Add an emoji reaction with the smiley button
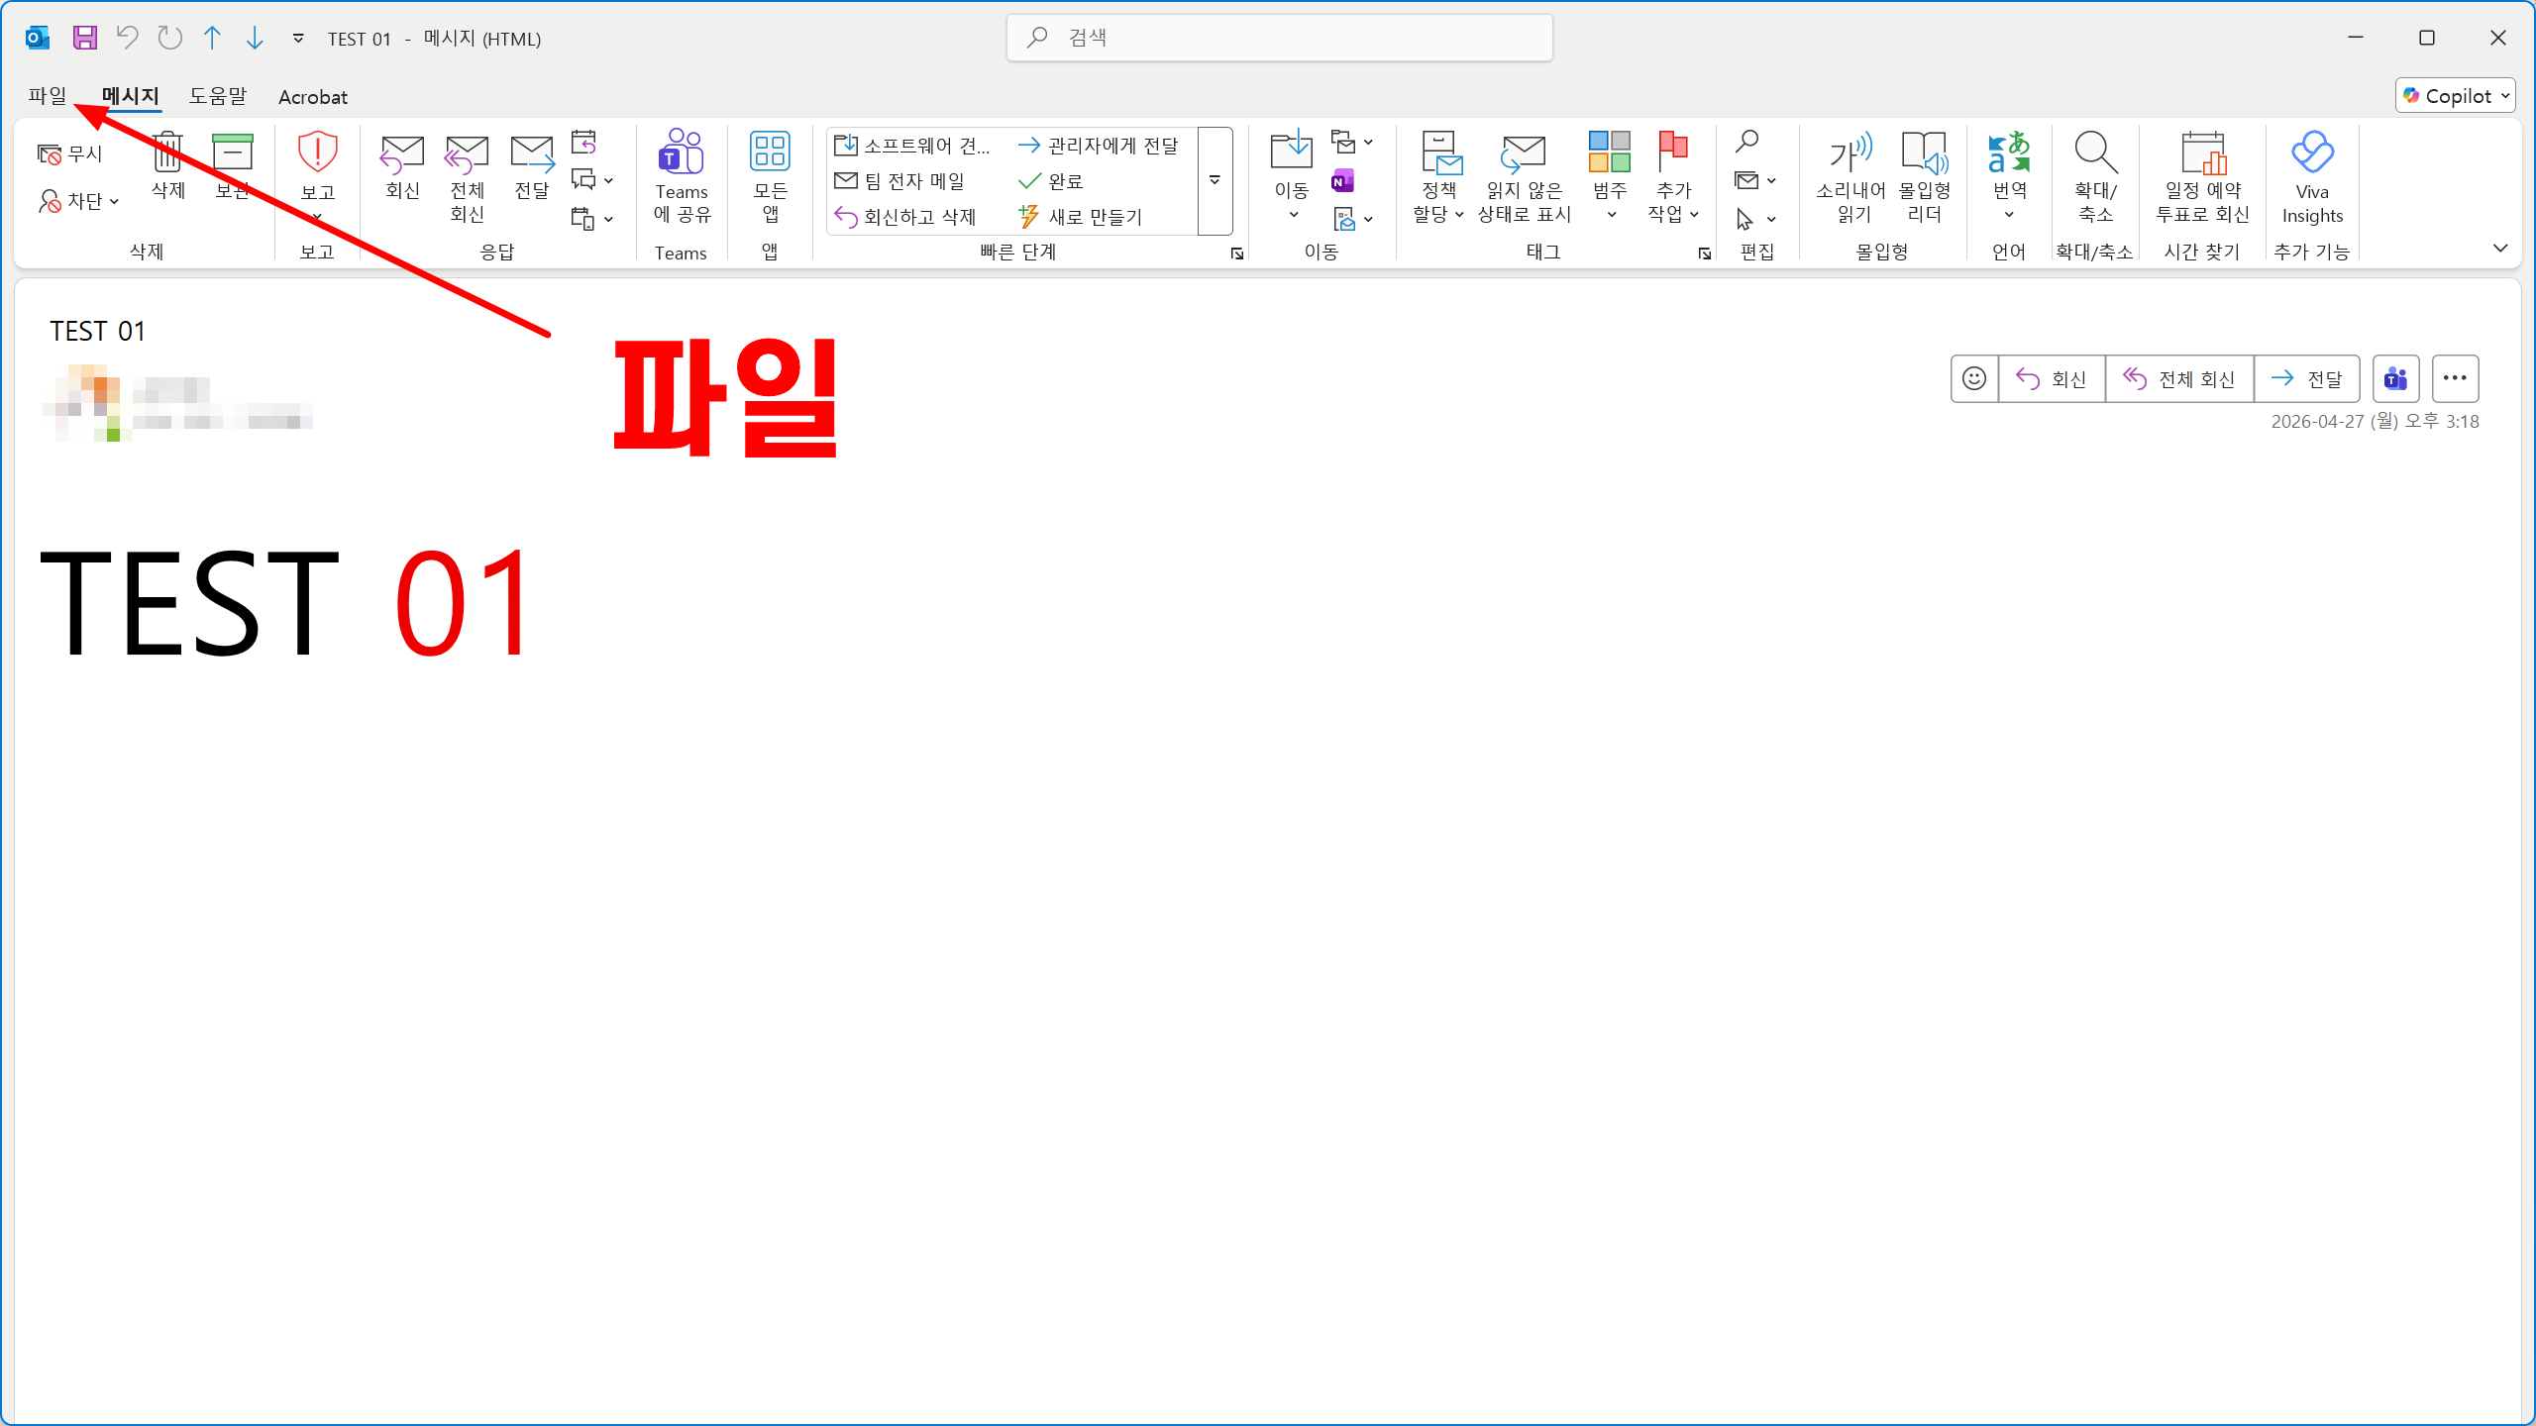Screen dimensions: 2536x1426 point(1974,379)
